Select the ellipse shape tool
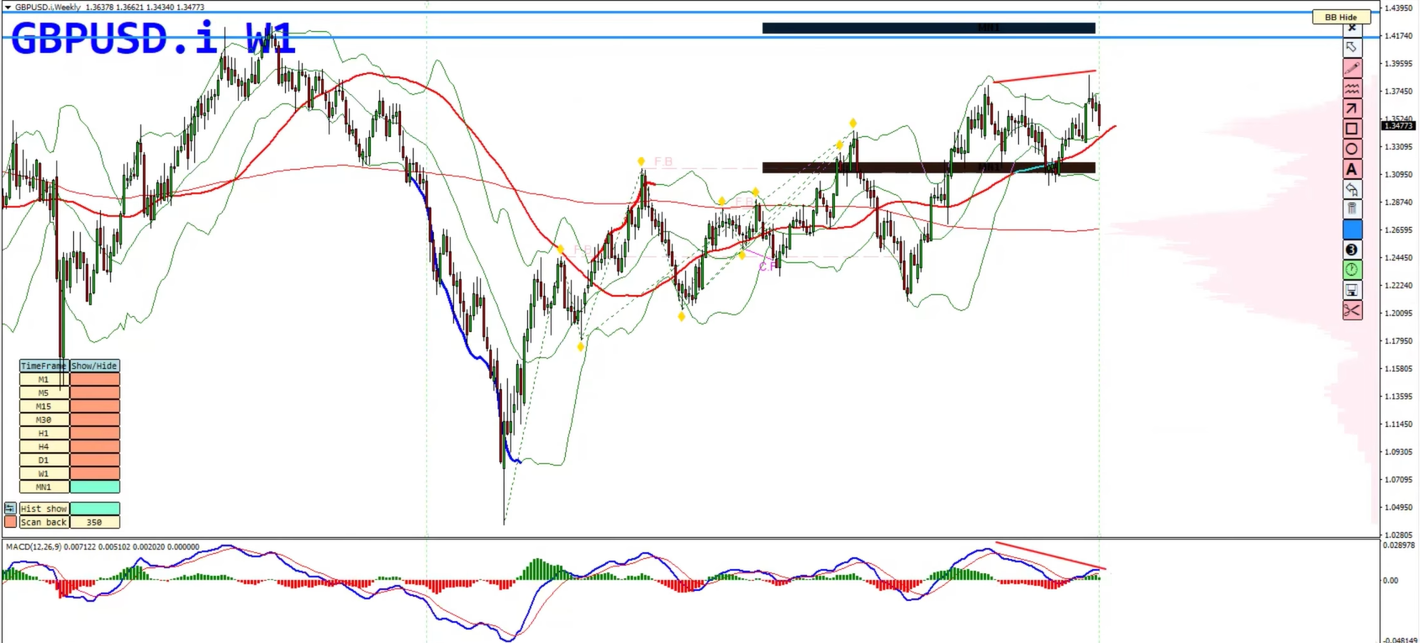 [1351, 149]
